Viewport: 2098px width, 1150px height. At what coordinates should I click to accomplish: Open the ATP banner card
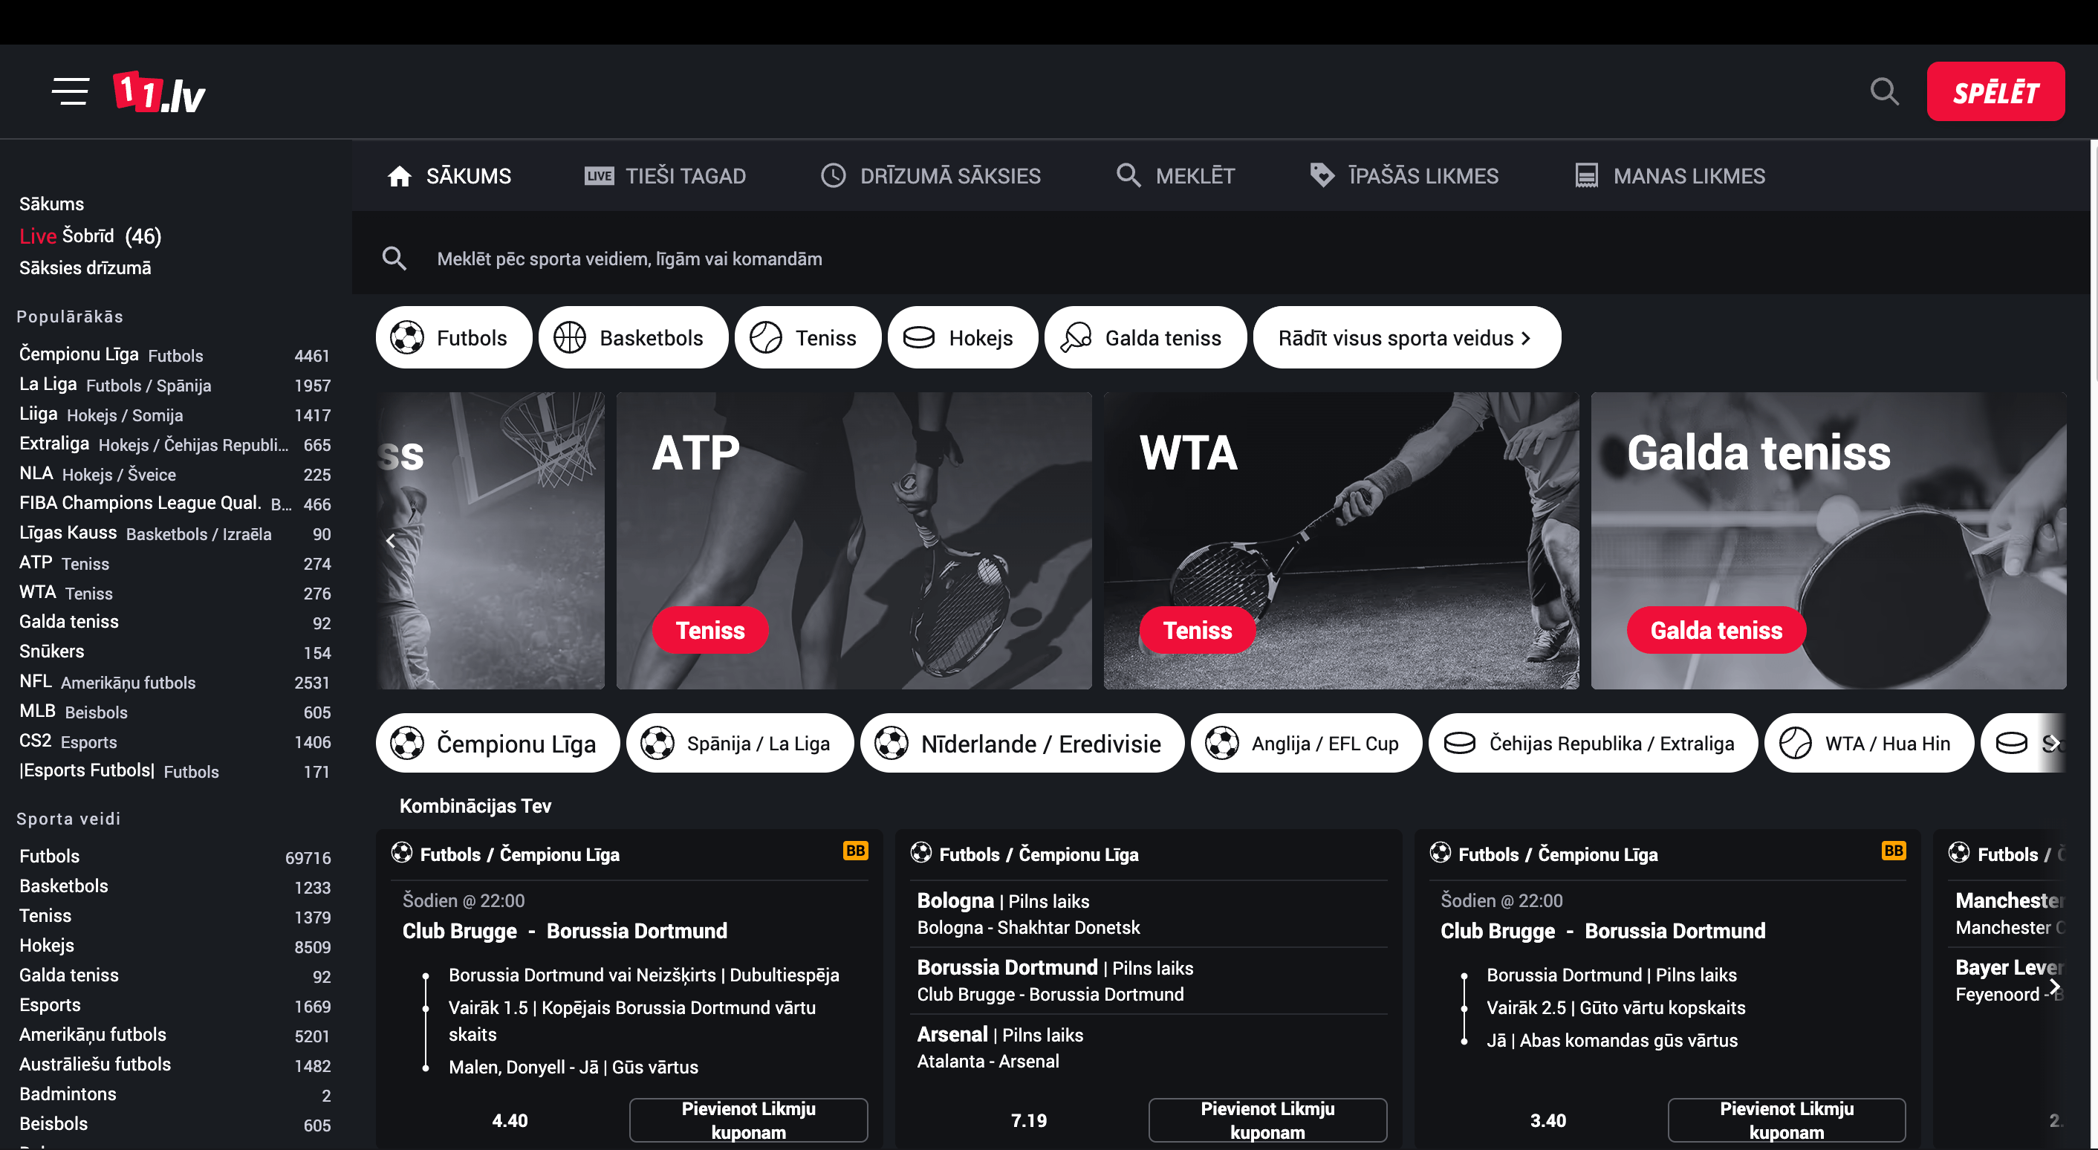point(854,541)
